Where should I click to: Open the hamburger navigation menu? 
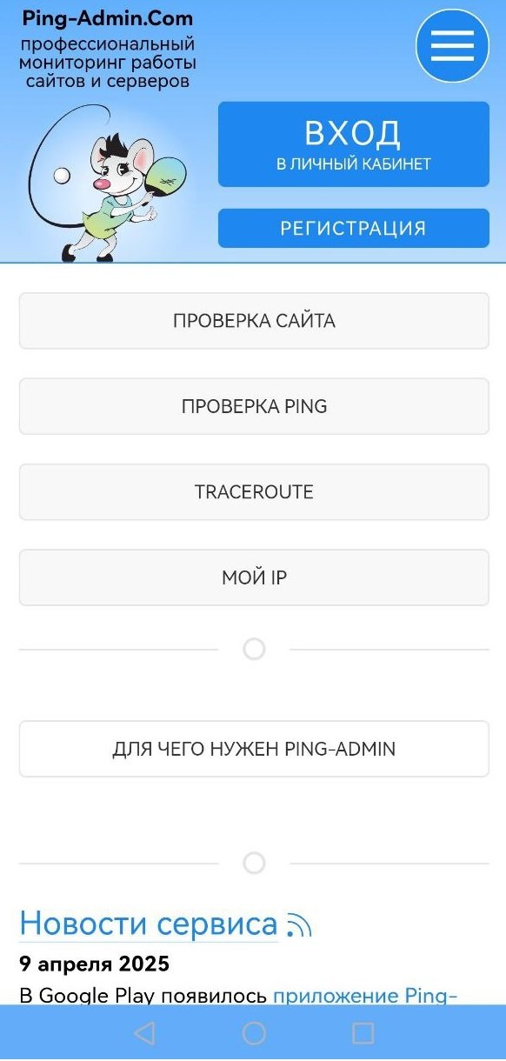(x=451, y=45)
